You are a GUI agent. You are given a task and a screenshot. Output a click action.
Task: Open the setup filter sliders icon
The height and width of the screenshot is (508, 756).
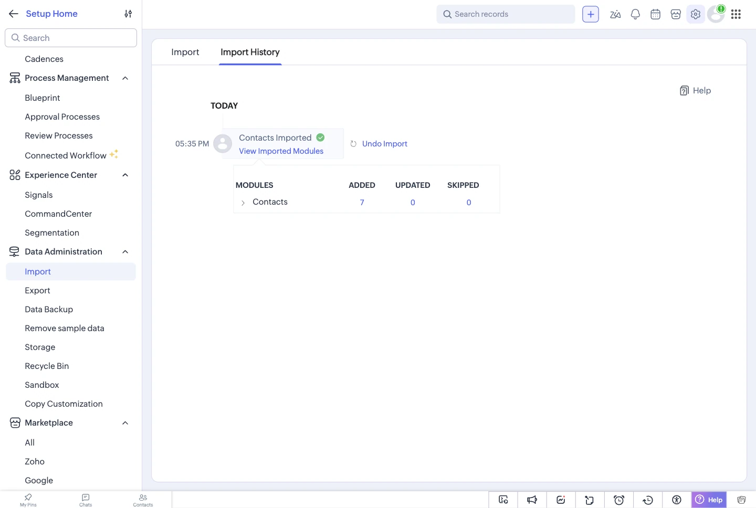click(x=128, y=14)
